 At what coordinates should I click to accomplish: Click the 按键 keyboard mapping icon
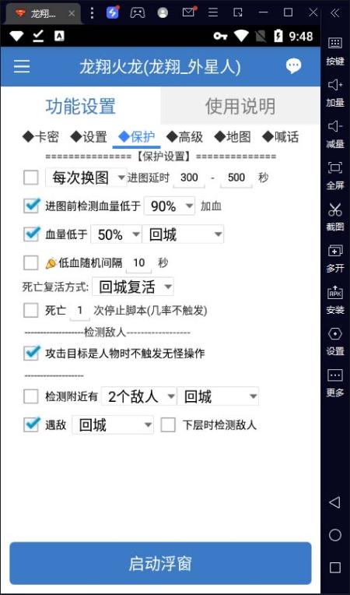tap(335, 49)
